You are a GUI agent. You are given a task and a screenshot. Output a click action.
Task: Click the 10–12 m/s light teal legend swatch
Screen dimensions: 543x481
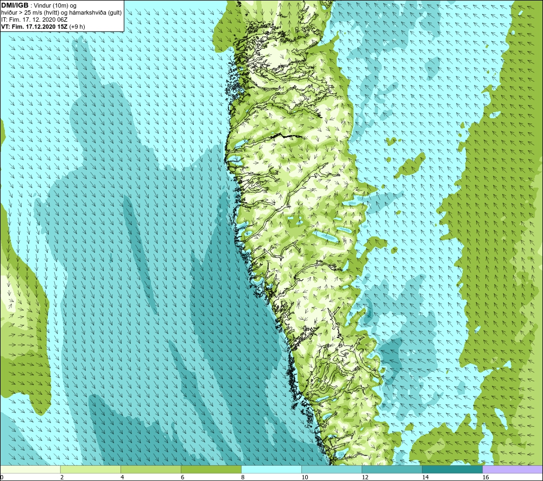point(332,470)
